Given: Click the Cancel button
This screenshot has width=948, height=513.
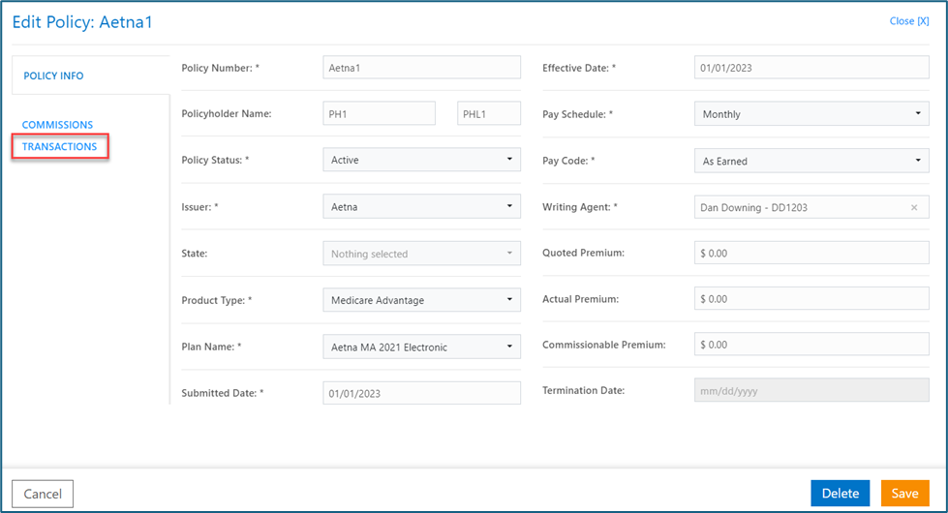Looking at the screenshot, I should pyautogui.click(x=43, y=494).
